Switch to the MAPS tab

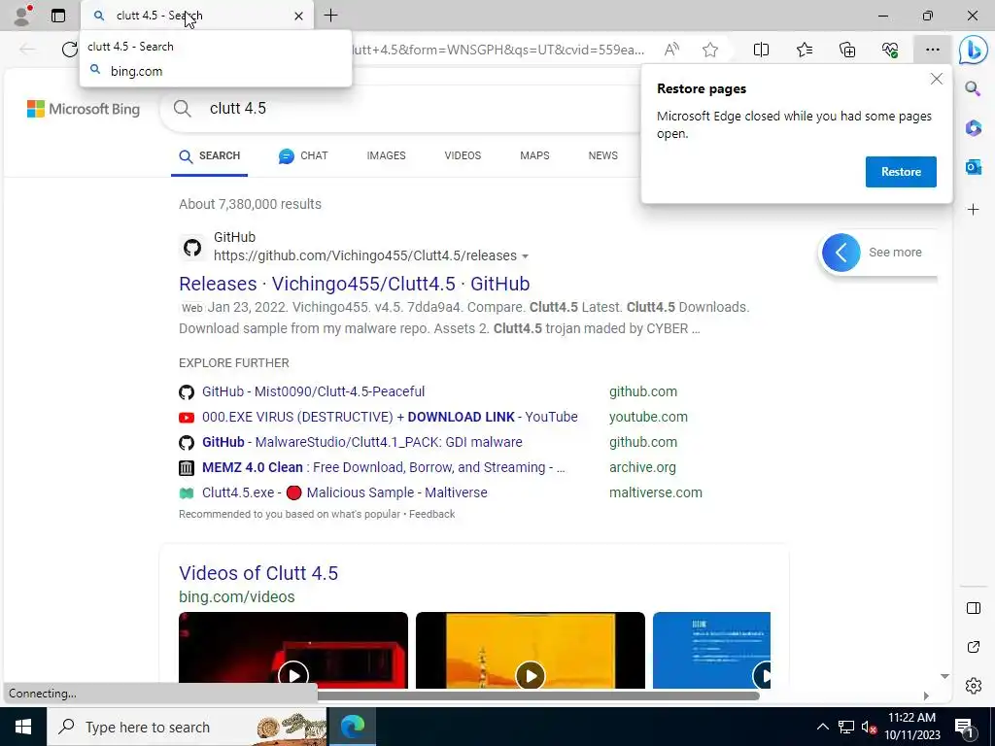[534, 156]
